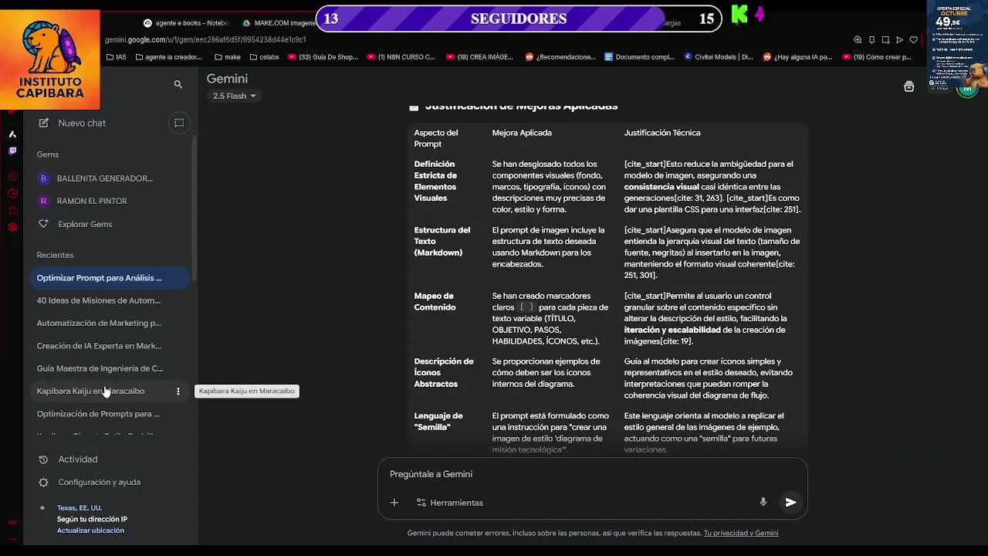Viewport: 988px width, 556px height.
Task: Open Herramientas tools menu
Action: click(449, 503)
